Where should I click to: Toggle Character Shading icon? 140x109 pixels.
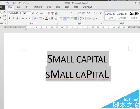tap(52, 19)
